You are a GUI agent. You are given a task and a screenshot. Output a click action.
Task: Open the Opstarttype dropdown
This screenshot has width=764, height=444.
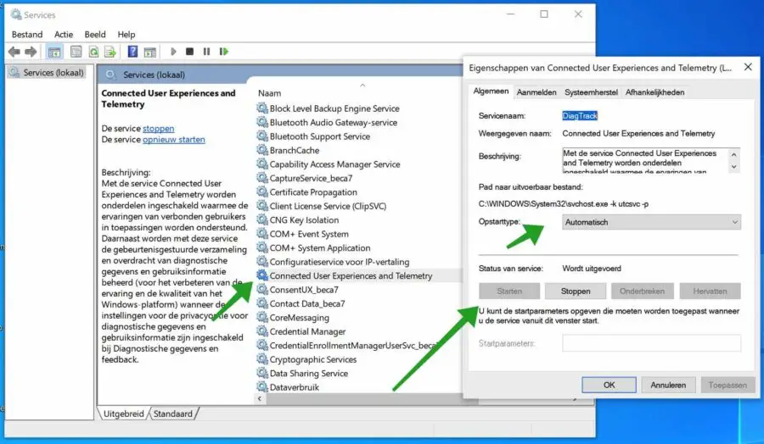point(651,222)
